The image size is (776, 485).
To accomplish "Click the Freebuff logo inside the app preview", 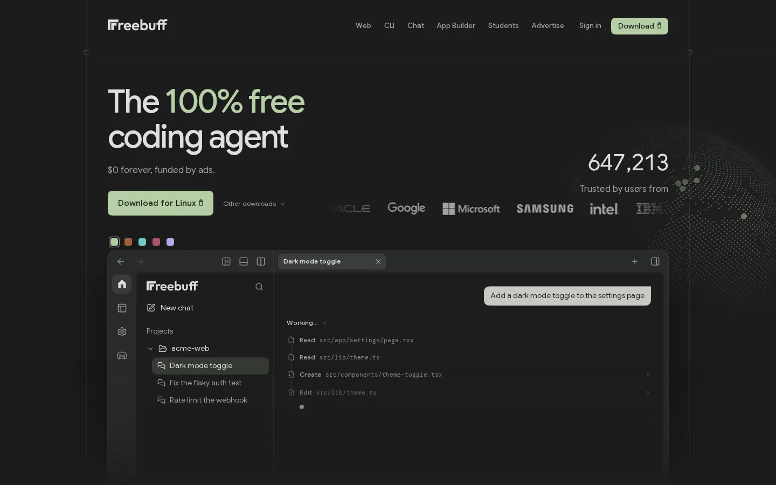I will coord(172,286).
